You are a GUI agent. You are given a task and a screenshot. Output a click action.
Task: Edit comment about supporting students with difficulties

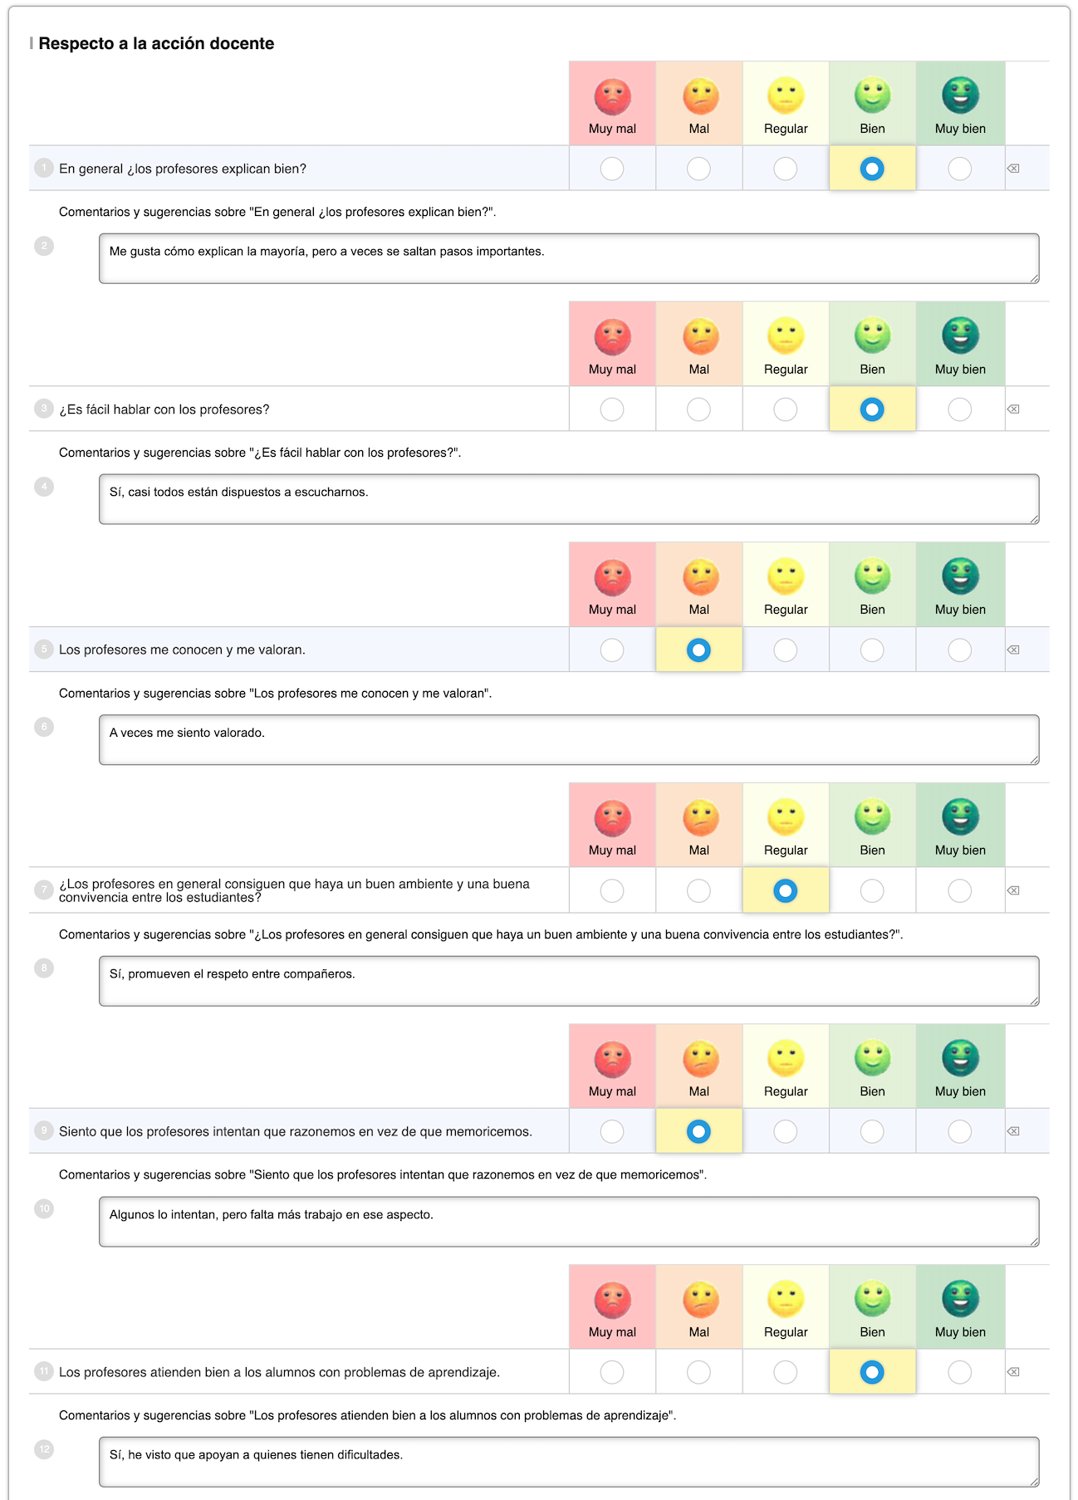569,1462
